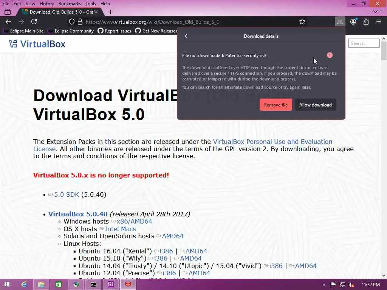Open the hamburger application menu
The height and width of the screenshot is (290, 387).
coord(379,22)
